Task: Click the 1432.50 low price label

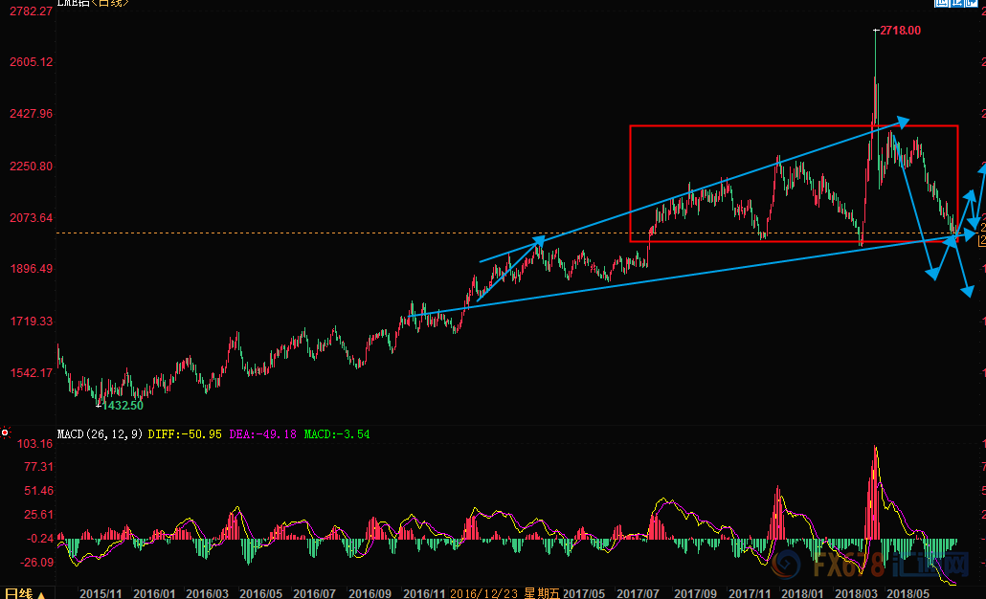Action: 123,406
